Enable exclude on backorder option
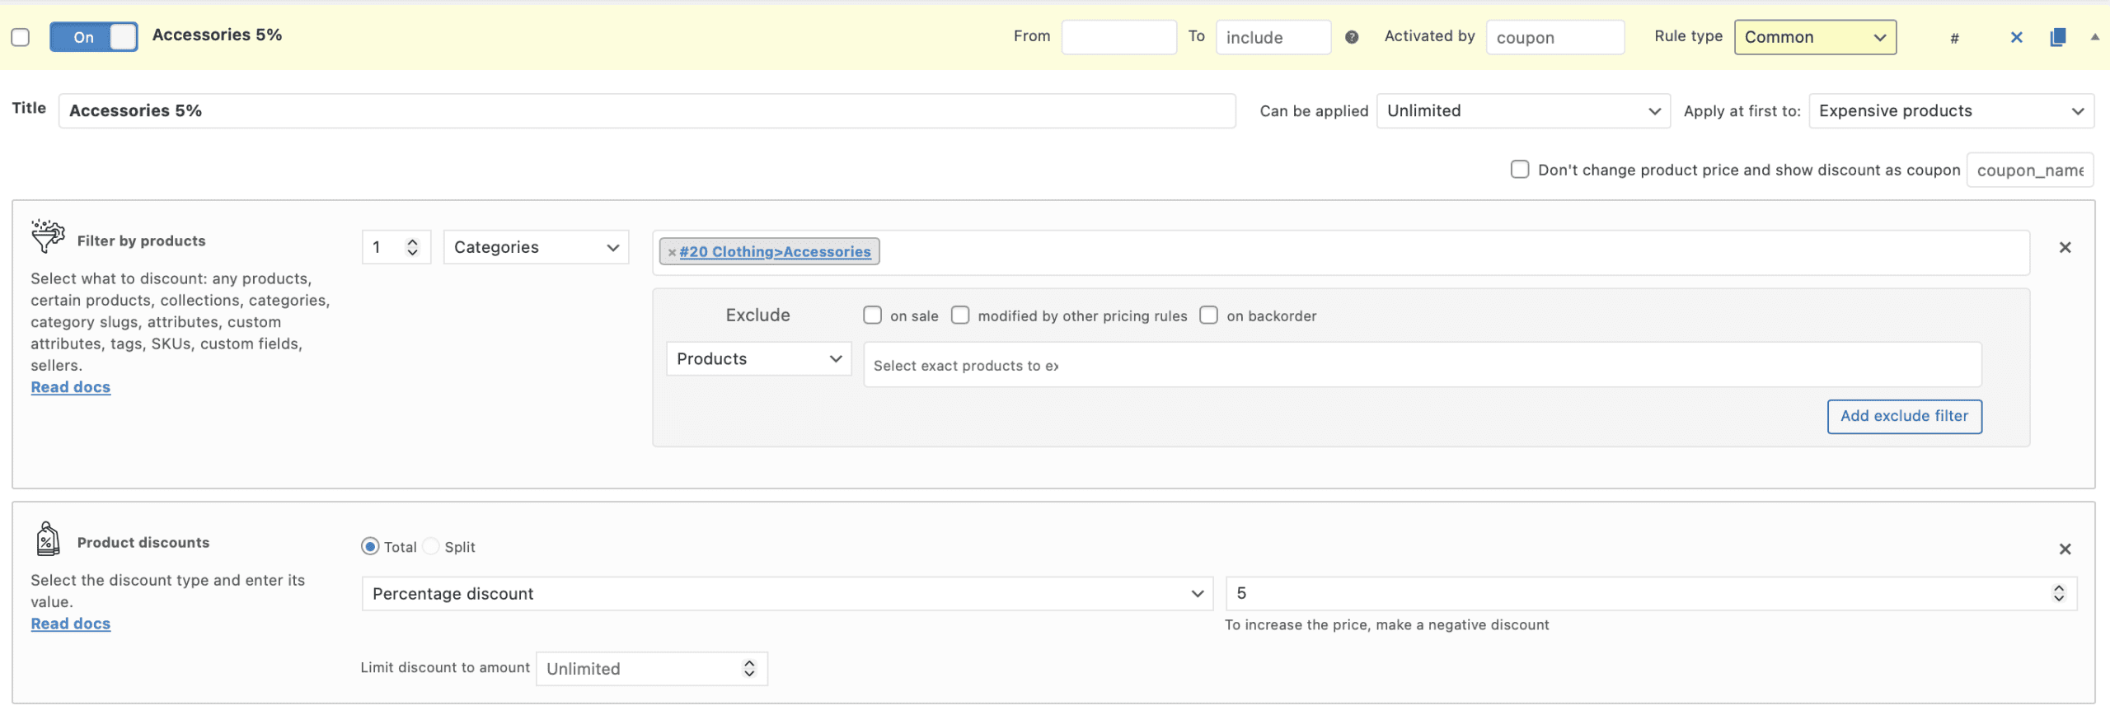The width and height of the screenshot is (2110, 715). pyautogui.click(x=1208, y=315)
